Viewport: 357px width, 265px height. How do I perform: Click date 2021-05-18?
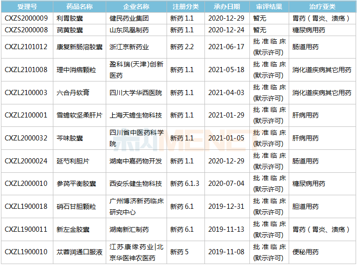pos(226,69)
